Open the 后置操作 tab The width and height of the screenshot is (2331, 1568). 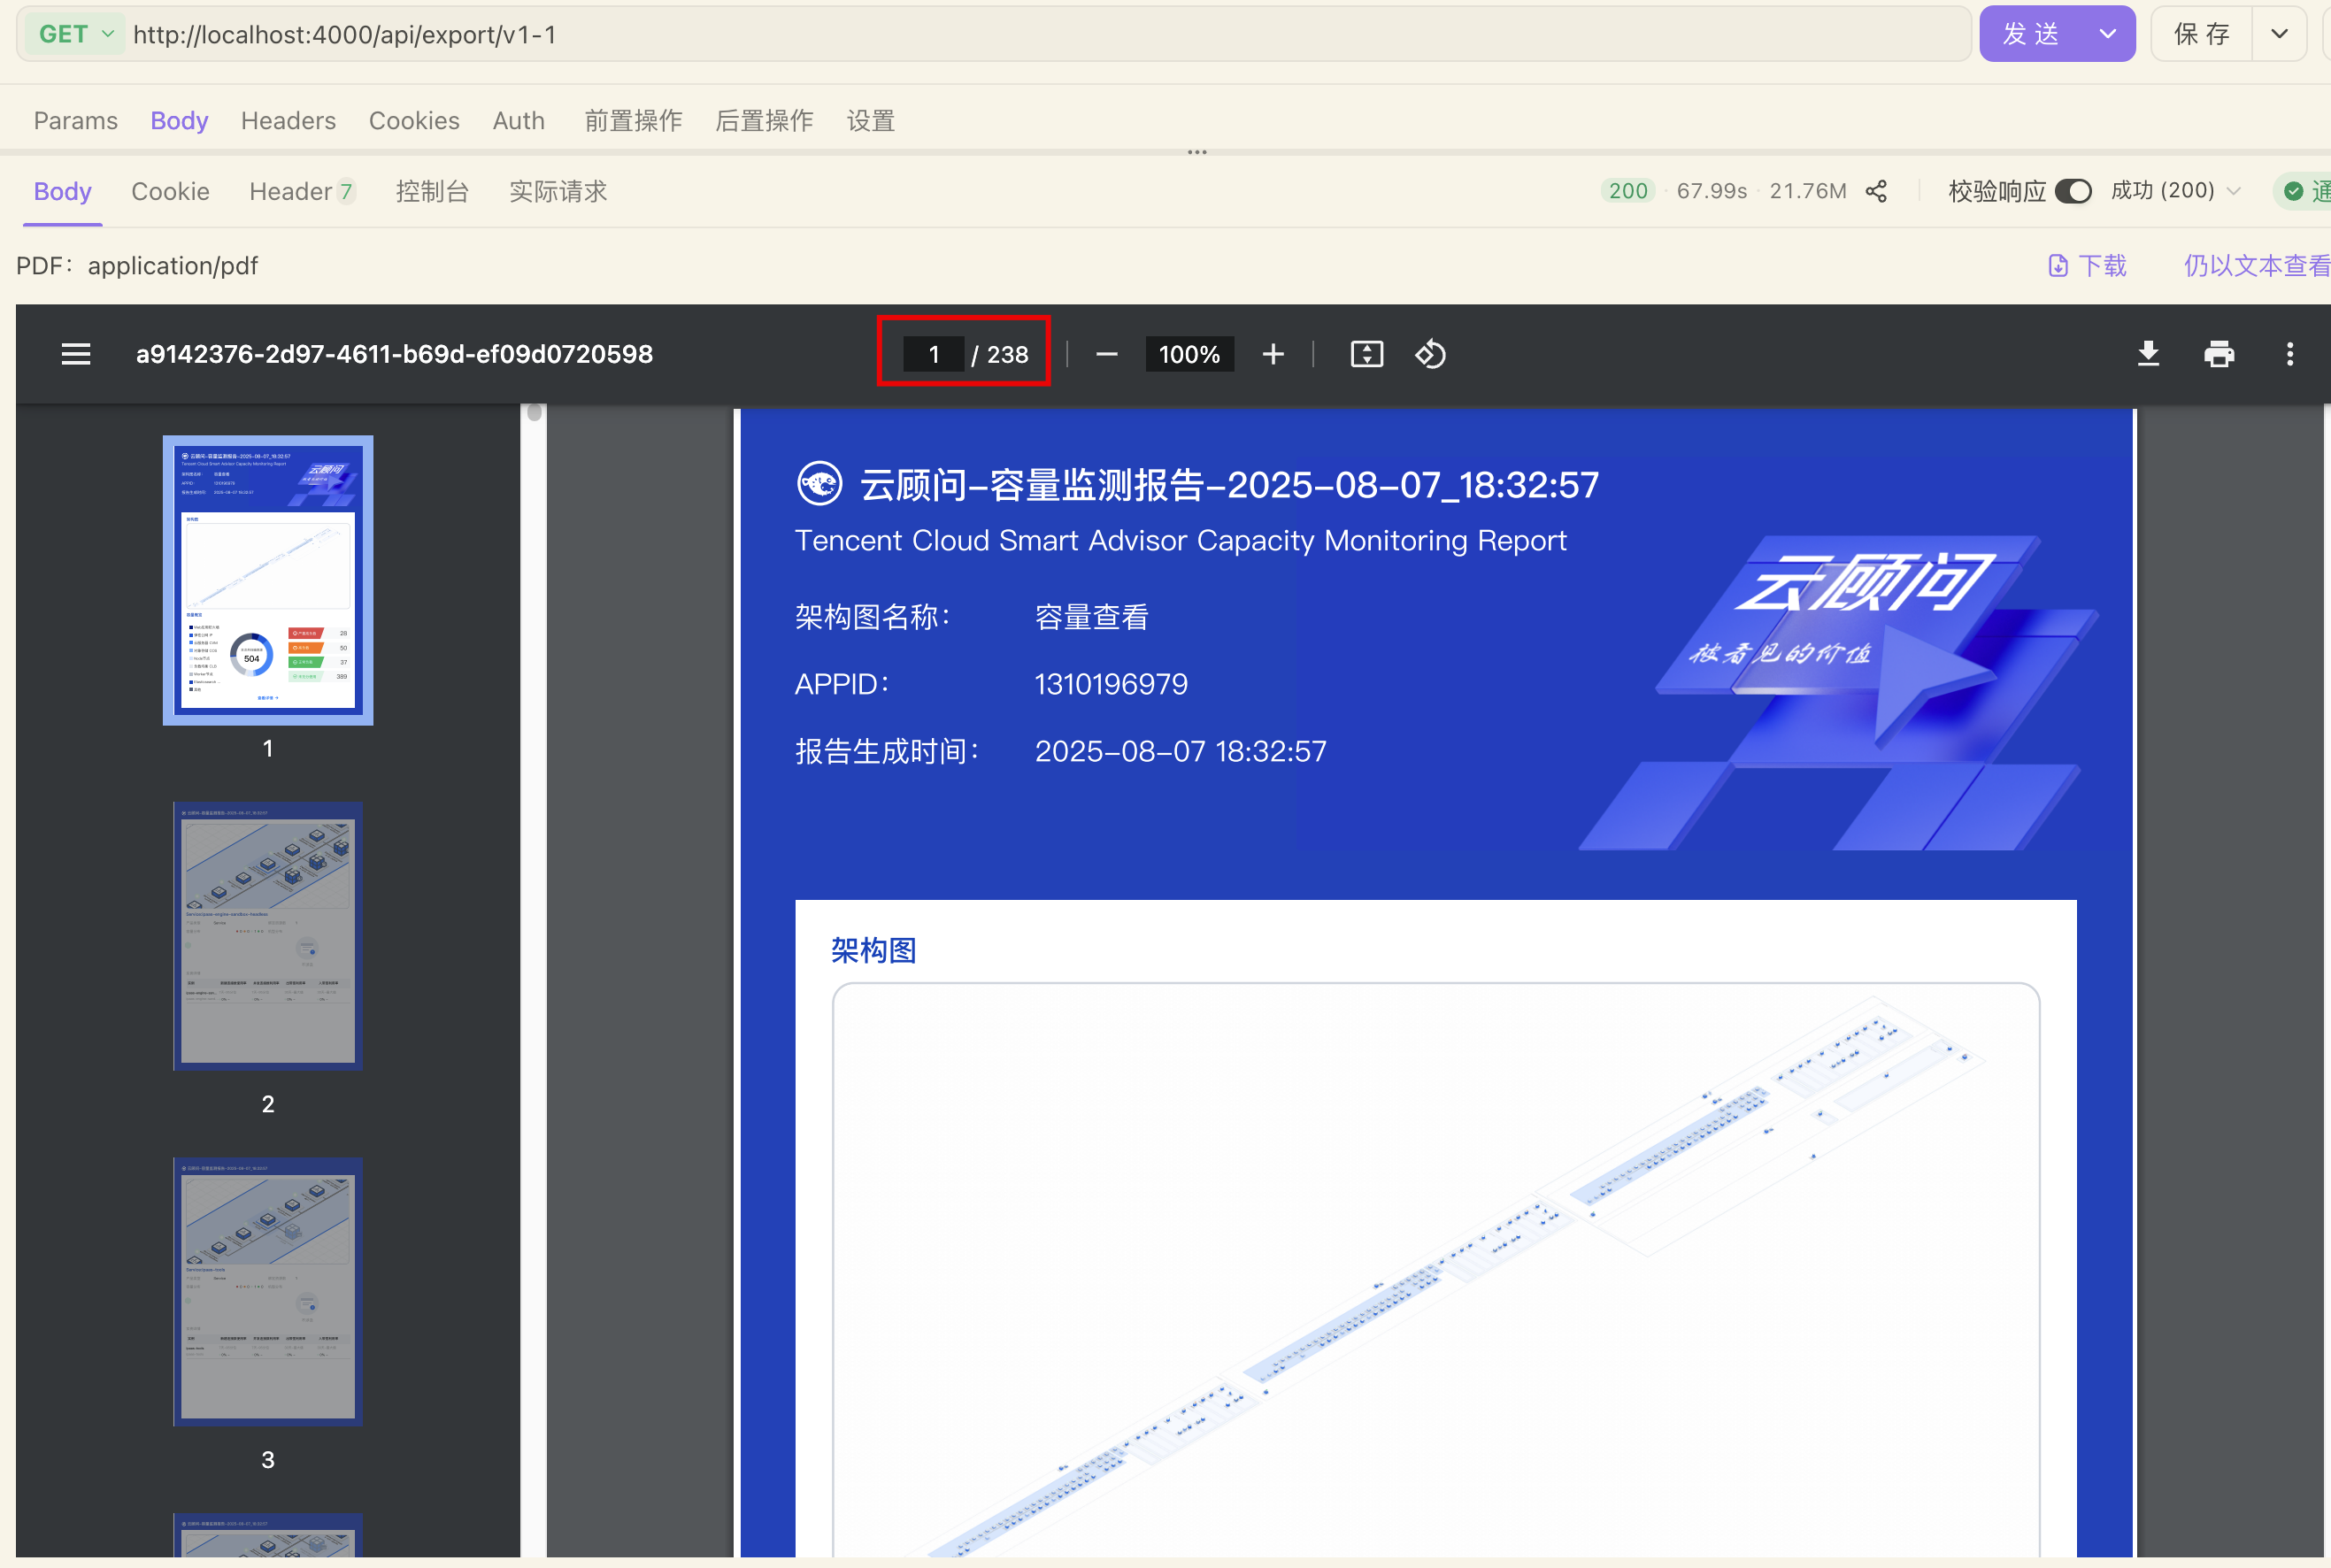764,121
